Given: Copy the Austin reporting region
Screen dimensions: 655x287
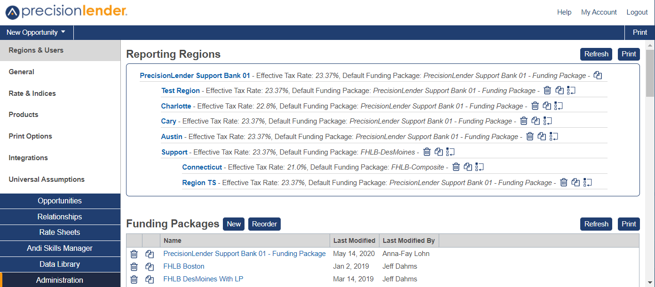Looking at the screenshot, I should (x=542, y=136).
